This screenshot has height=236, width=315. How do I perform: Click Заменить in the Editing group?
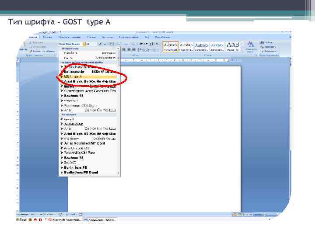268,47
